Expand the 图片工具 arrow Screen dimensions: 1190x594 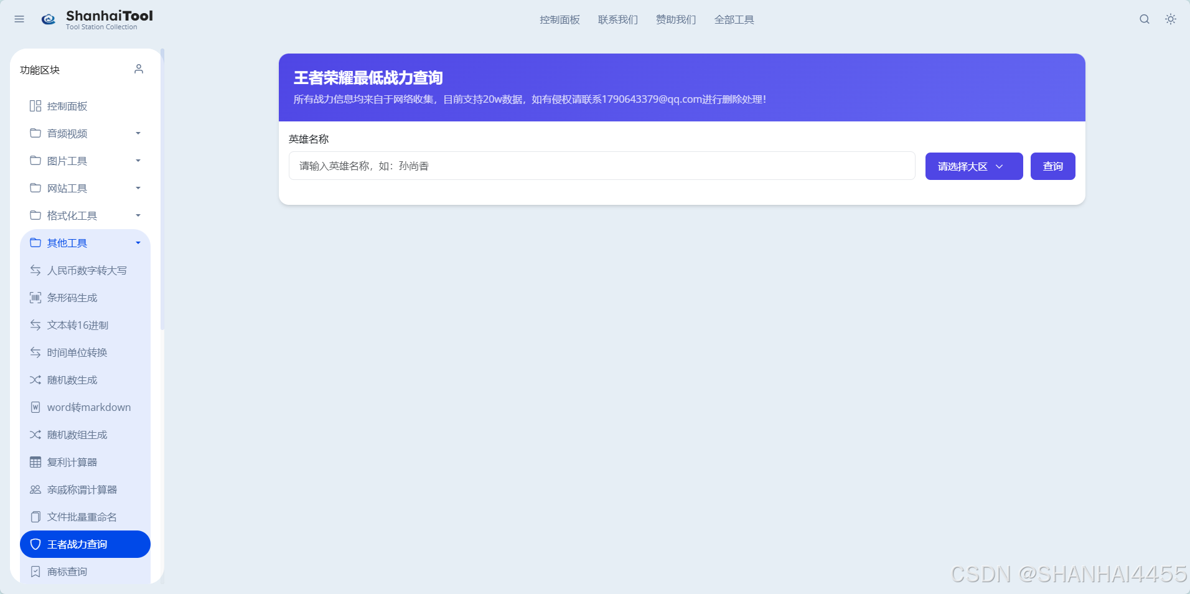click(x=138, y=161)
